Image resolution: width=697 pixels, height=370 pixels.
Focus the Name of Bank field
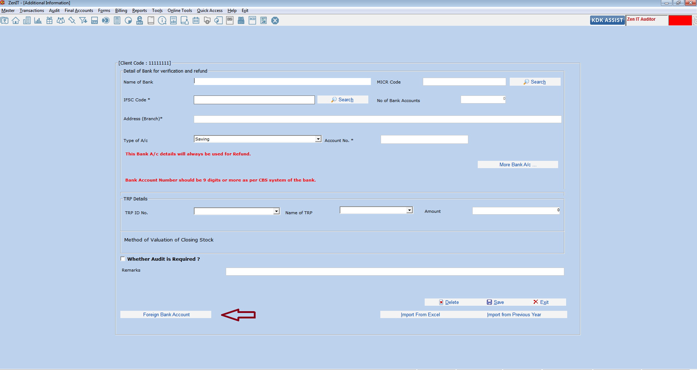tap(282, 81)
